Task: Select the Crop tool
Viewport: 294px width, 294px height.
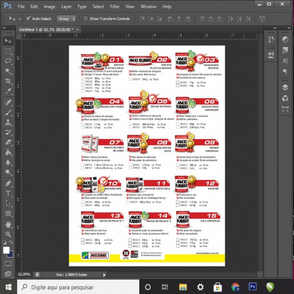Action: 8,81
